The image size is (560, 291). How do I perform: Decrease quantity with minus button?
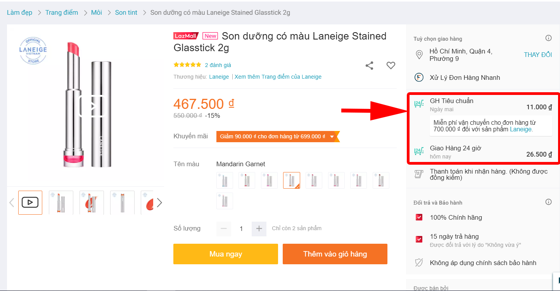tap(224, 229)
